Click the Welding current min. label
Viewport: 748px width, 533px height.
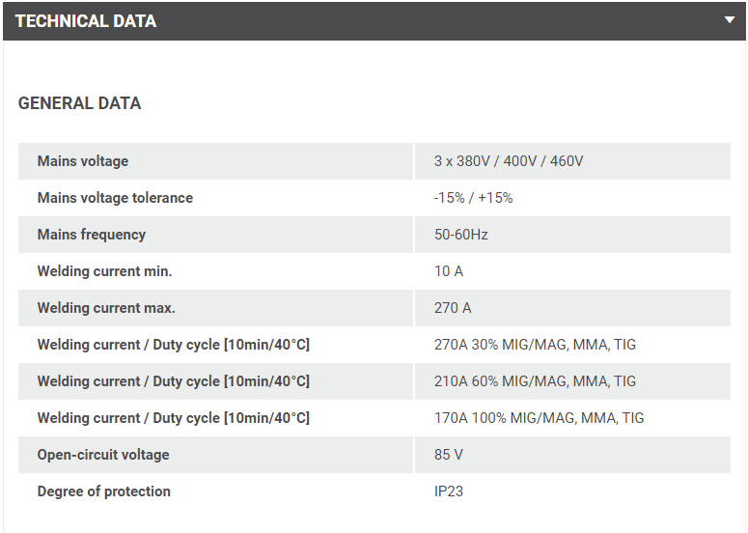pos(104,271)
